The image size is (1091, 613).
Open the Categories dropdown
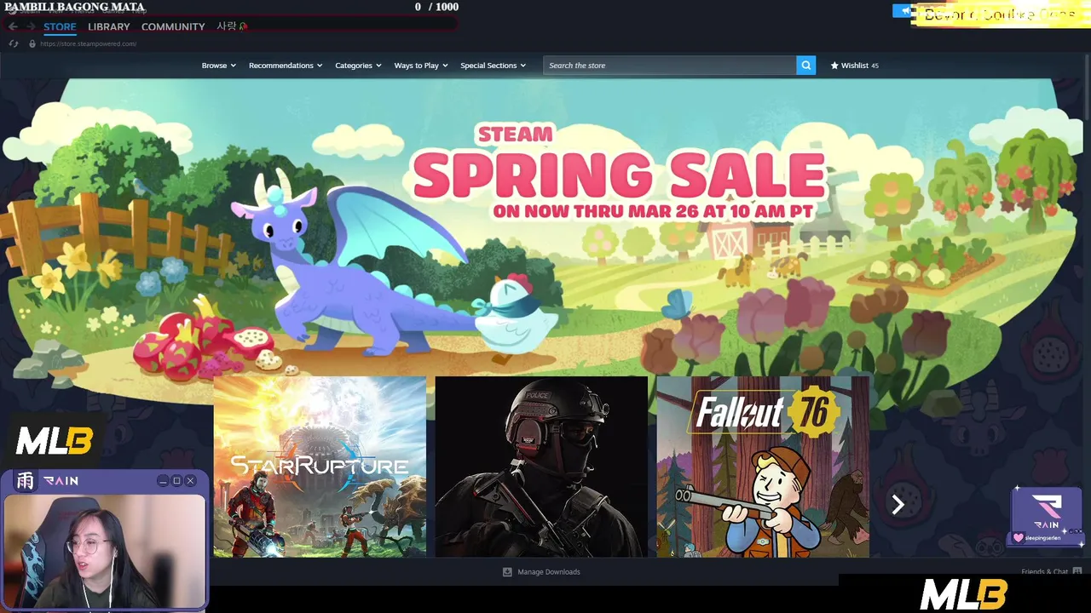click(x=358, y=66)
